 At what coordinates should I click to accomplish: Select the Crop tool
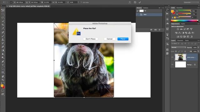coord(3,25)
